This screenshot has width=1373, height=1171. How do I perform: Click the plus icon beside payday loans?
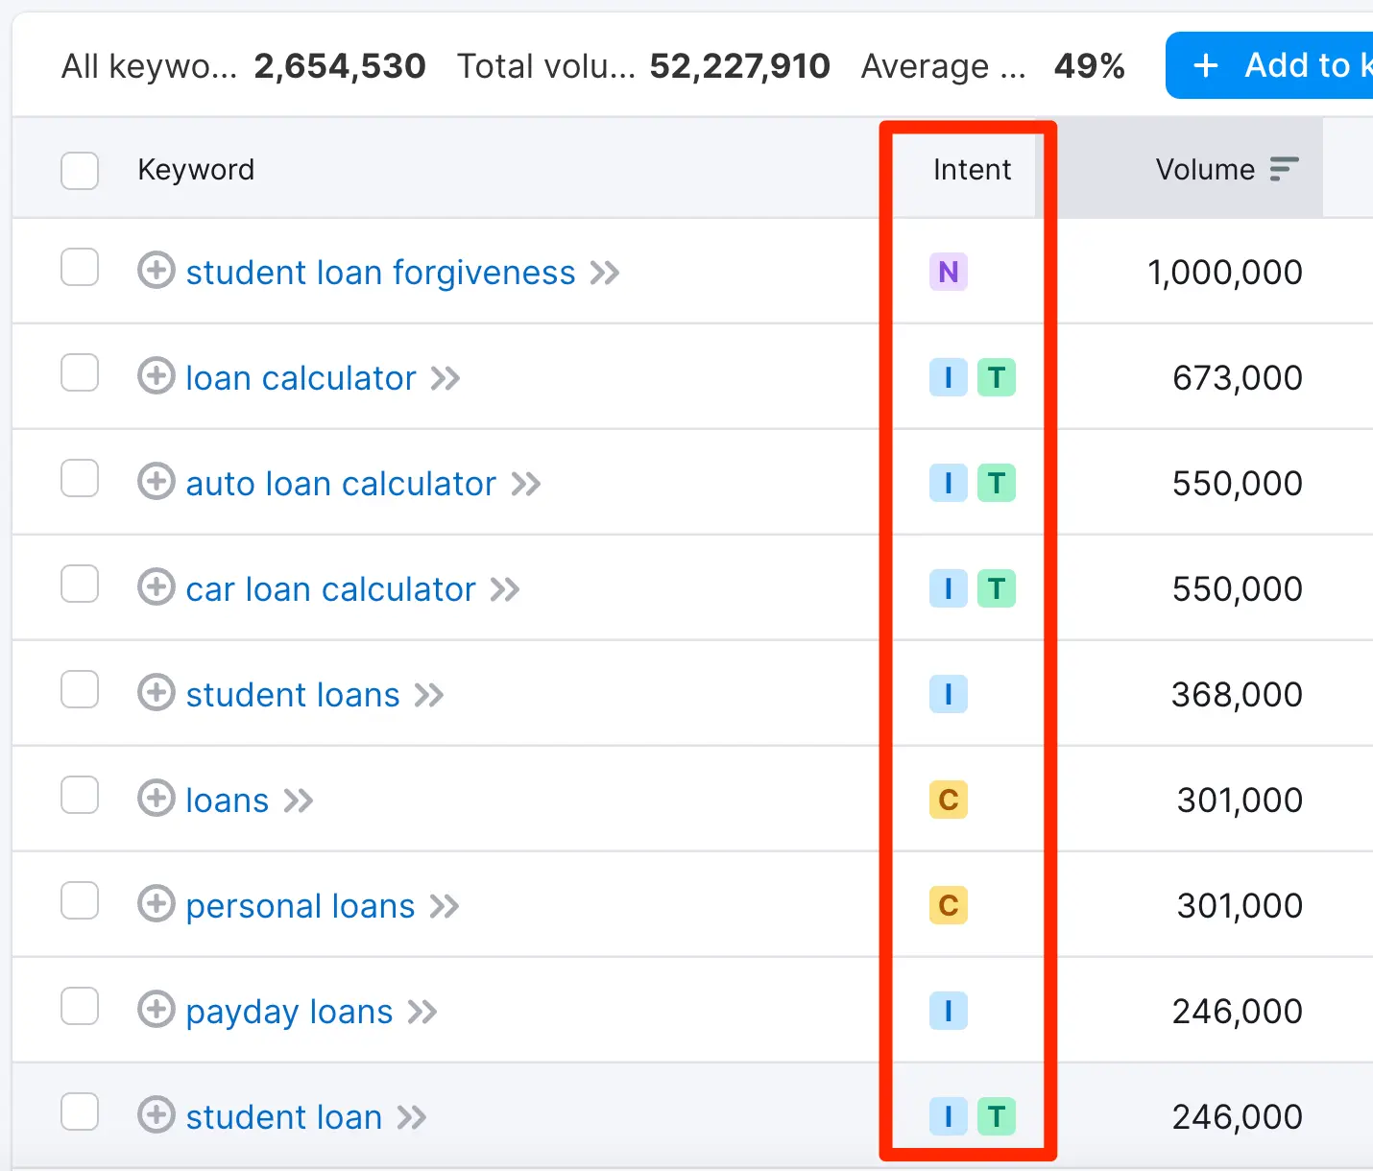pyautogui.click(x=156, y=1010)
